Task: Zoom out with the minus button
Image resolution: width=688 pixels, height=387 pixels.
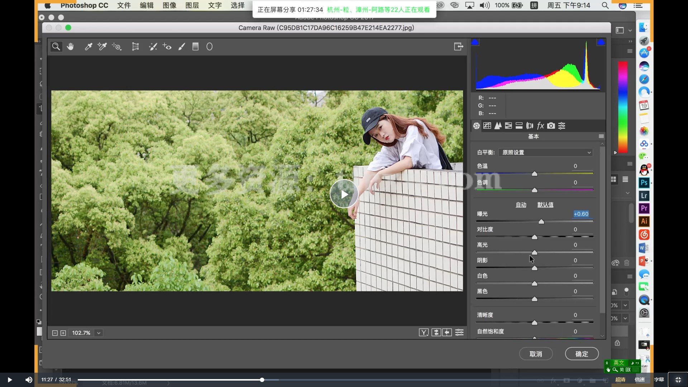Action: pyautogui.click(x=55, y=333)
